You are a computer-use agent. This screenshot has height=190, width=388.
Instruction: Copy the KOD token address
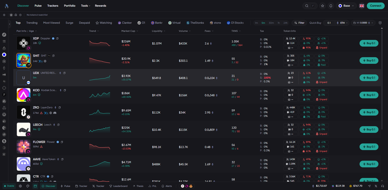[65, 90]
